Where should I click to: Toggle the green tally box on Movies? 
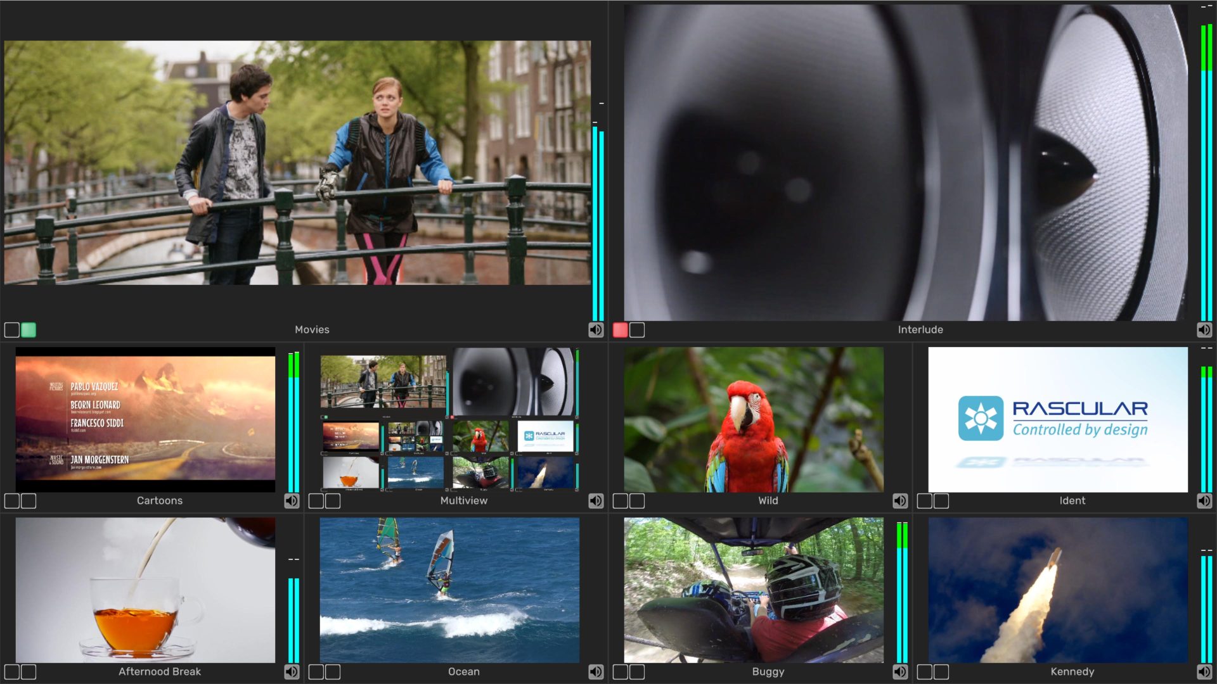29,330
